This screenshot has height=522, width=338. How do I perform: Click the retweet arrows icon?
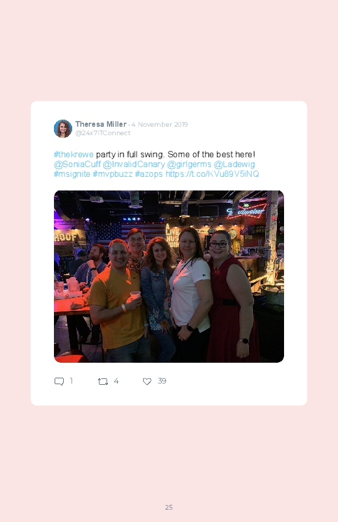103,382
